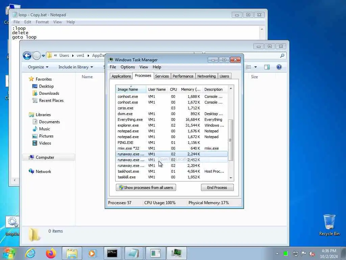This screenshot has height=260, width=346.
Task: Click the Explorer search magnifier icon
Action: pyautogui.click(x=282, y=56)
